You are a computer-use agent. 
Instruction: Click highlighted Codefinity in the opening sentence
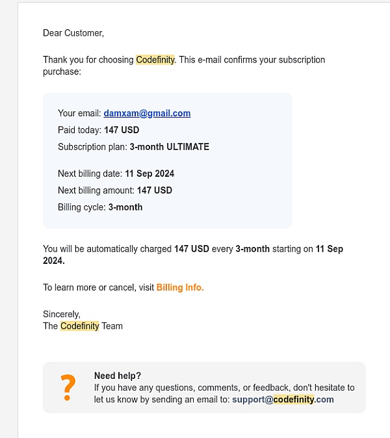(x=155, y=60)
